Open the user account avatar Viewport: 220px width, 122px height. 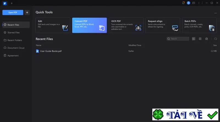[189, 3]
